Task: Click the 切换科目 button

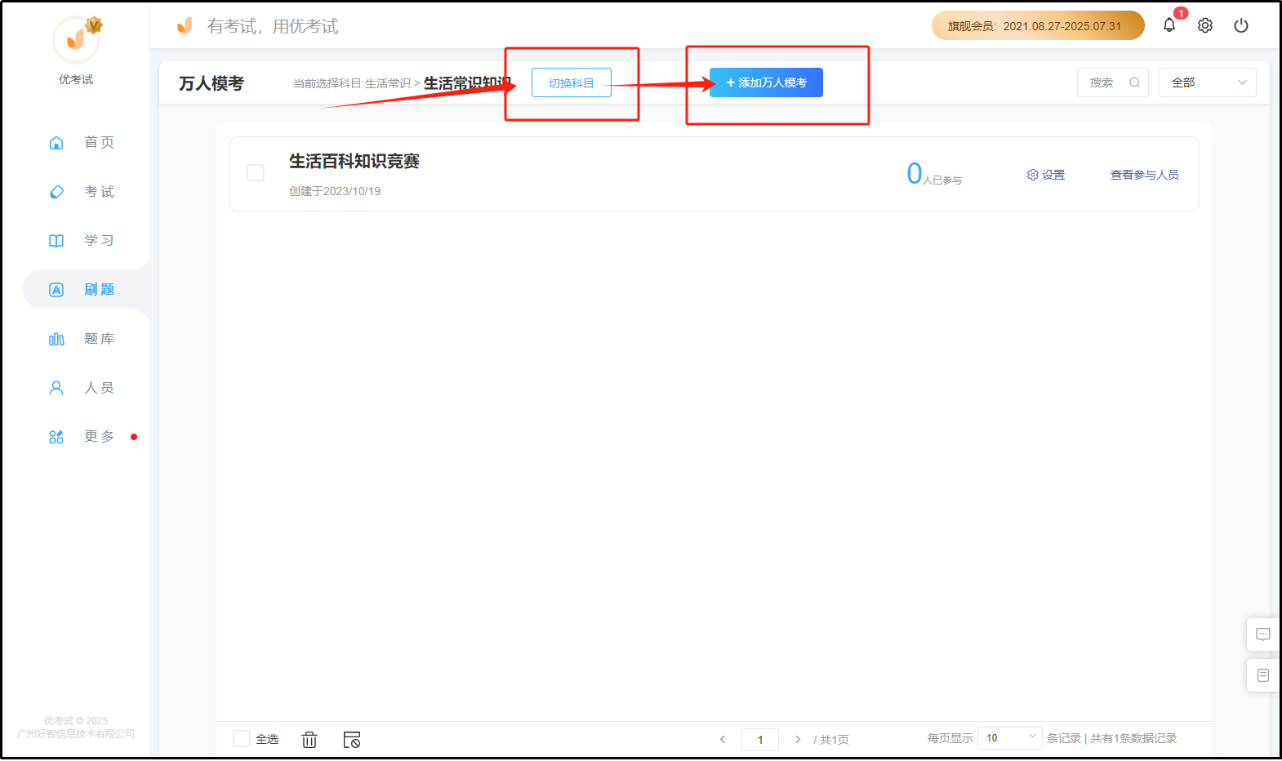Action: 572,82
